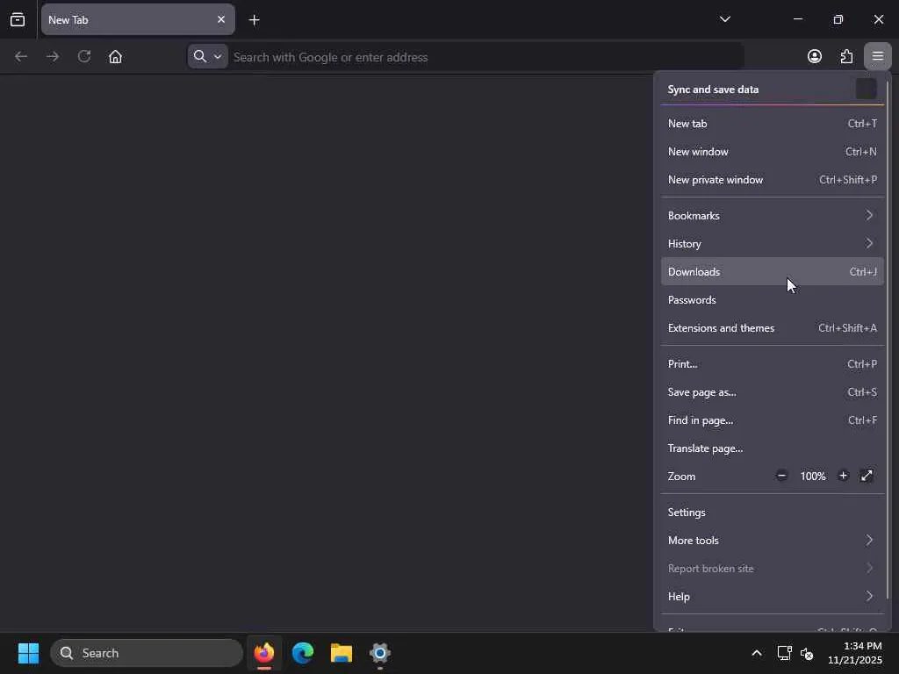This screenshot has width=899, height=674.
Task: Close the application hamburger menu
Action: pos(878,56)
